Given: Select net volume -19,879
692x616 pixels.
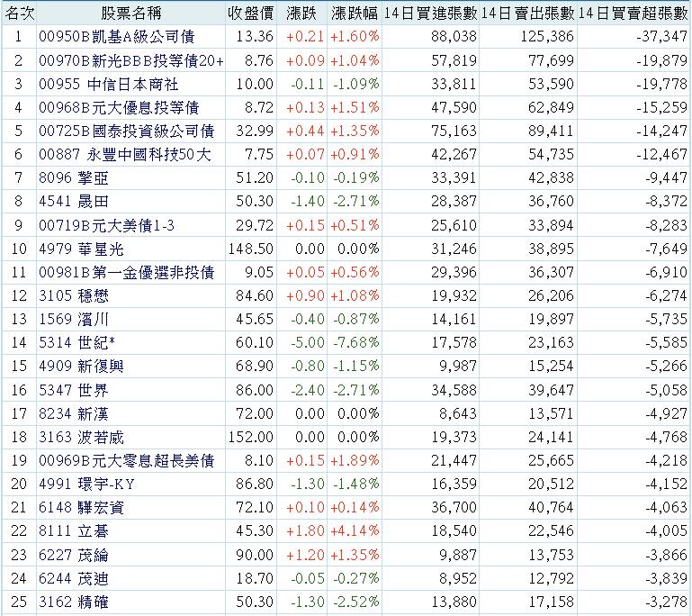Looking at the screenshot, I should tap(662, 60).
